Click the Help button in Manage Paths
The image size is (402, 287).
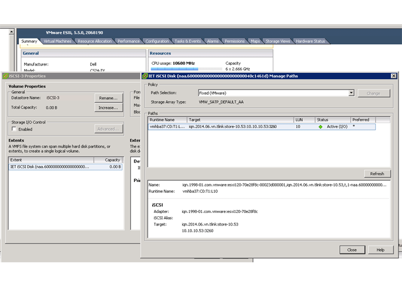(380, 250)
